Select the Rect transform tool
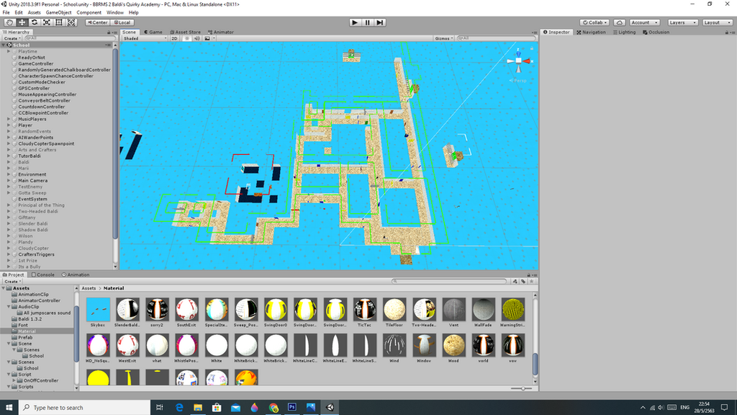Image resolution: width=737 pixels, height=415 pixels. [x=59, y=22]
